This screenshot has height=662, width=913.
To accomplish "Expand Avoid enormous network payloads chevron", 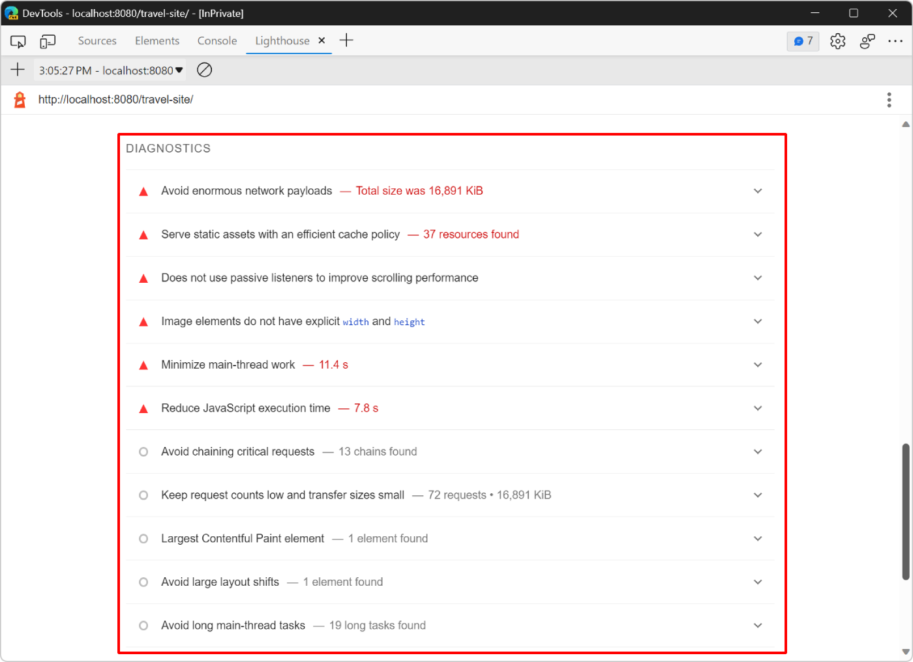I will (x=757, y=191).
